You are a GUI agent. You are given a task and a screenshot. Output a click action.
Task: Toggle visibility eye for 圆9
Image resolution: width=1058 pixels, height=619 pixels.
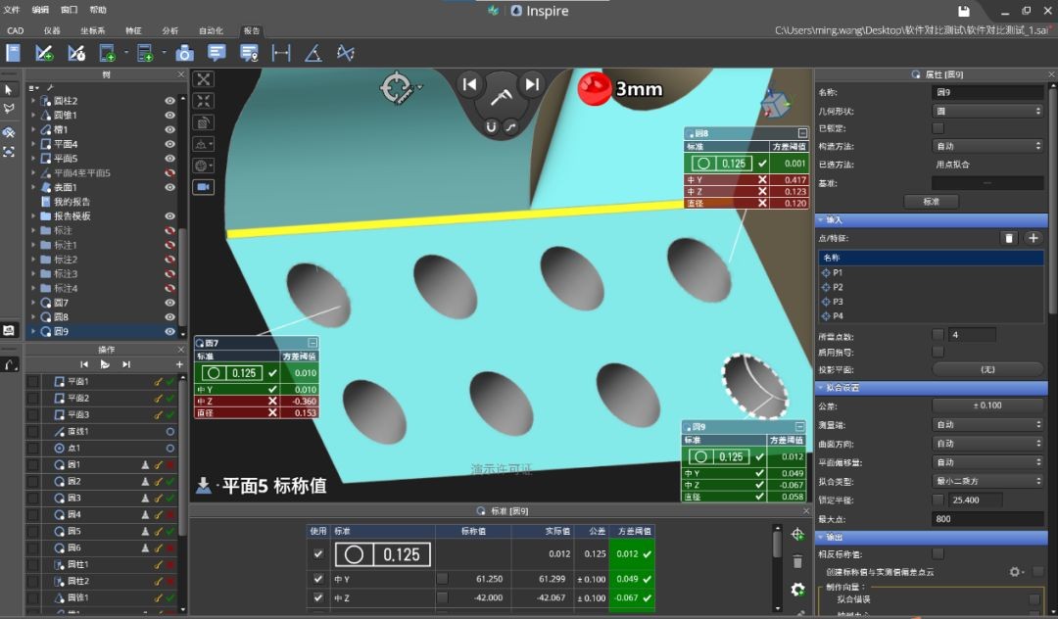click(x=170, y=332)
